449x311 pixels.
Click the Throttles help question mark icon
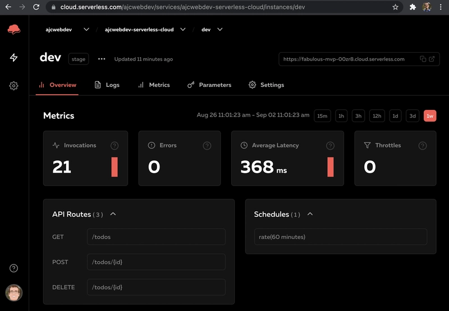tap(423, 146)
